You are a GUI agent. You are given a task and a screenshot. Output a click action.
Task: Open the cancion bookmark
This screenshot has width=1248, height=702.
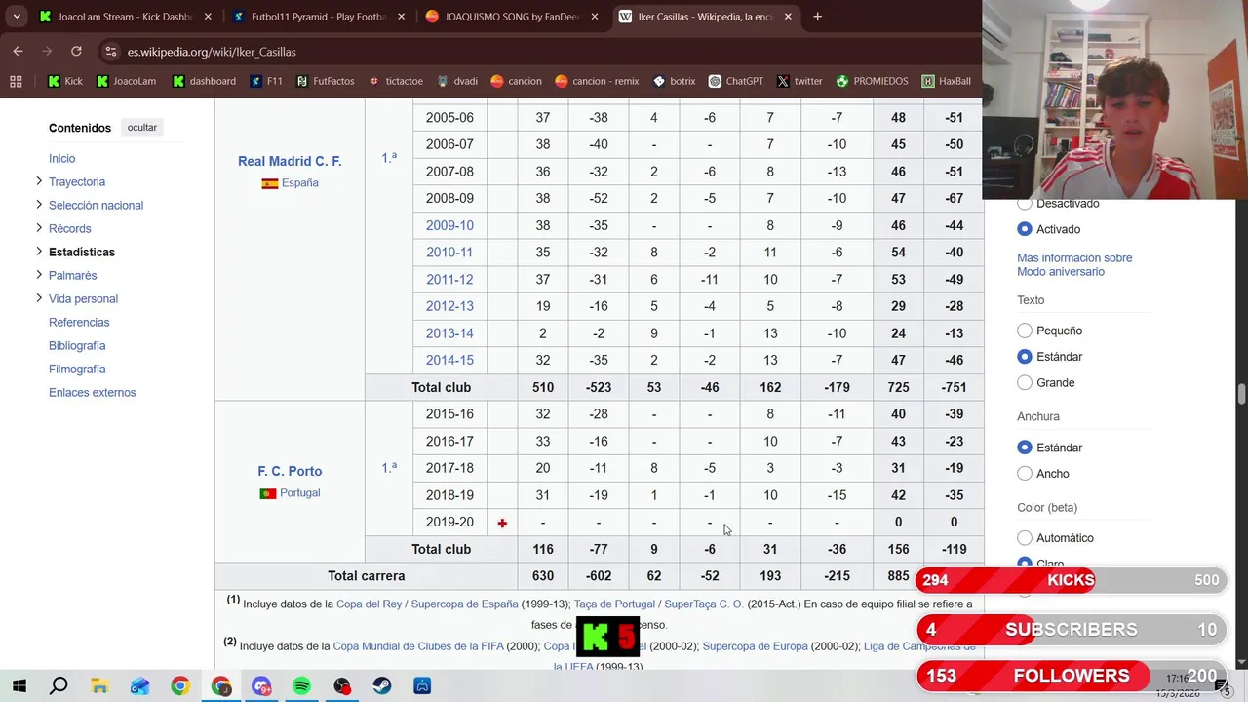516,81
